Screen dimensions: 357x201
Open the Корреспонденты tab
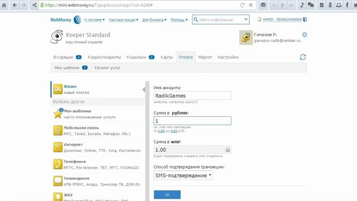(104, 57)
